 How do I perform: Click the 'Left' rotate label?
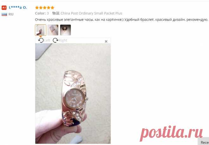coord(47,41)
